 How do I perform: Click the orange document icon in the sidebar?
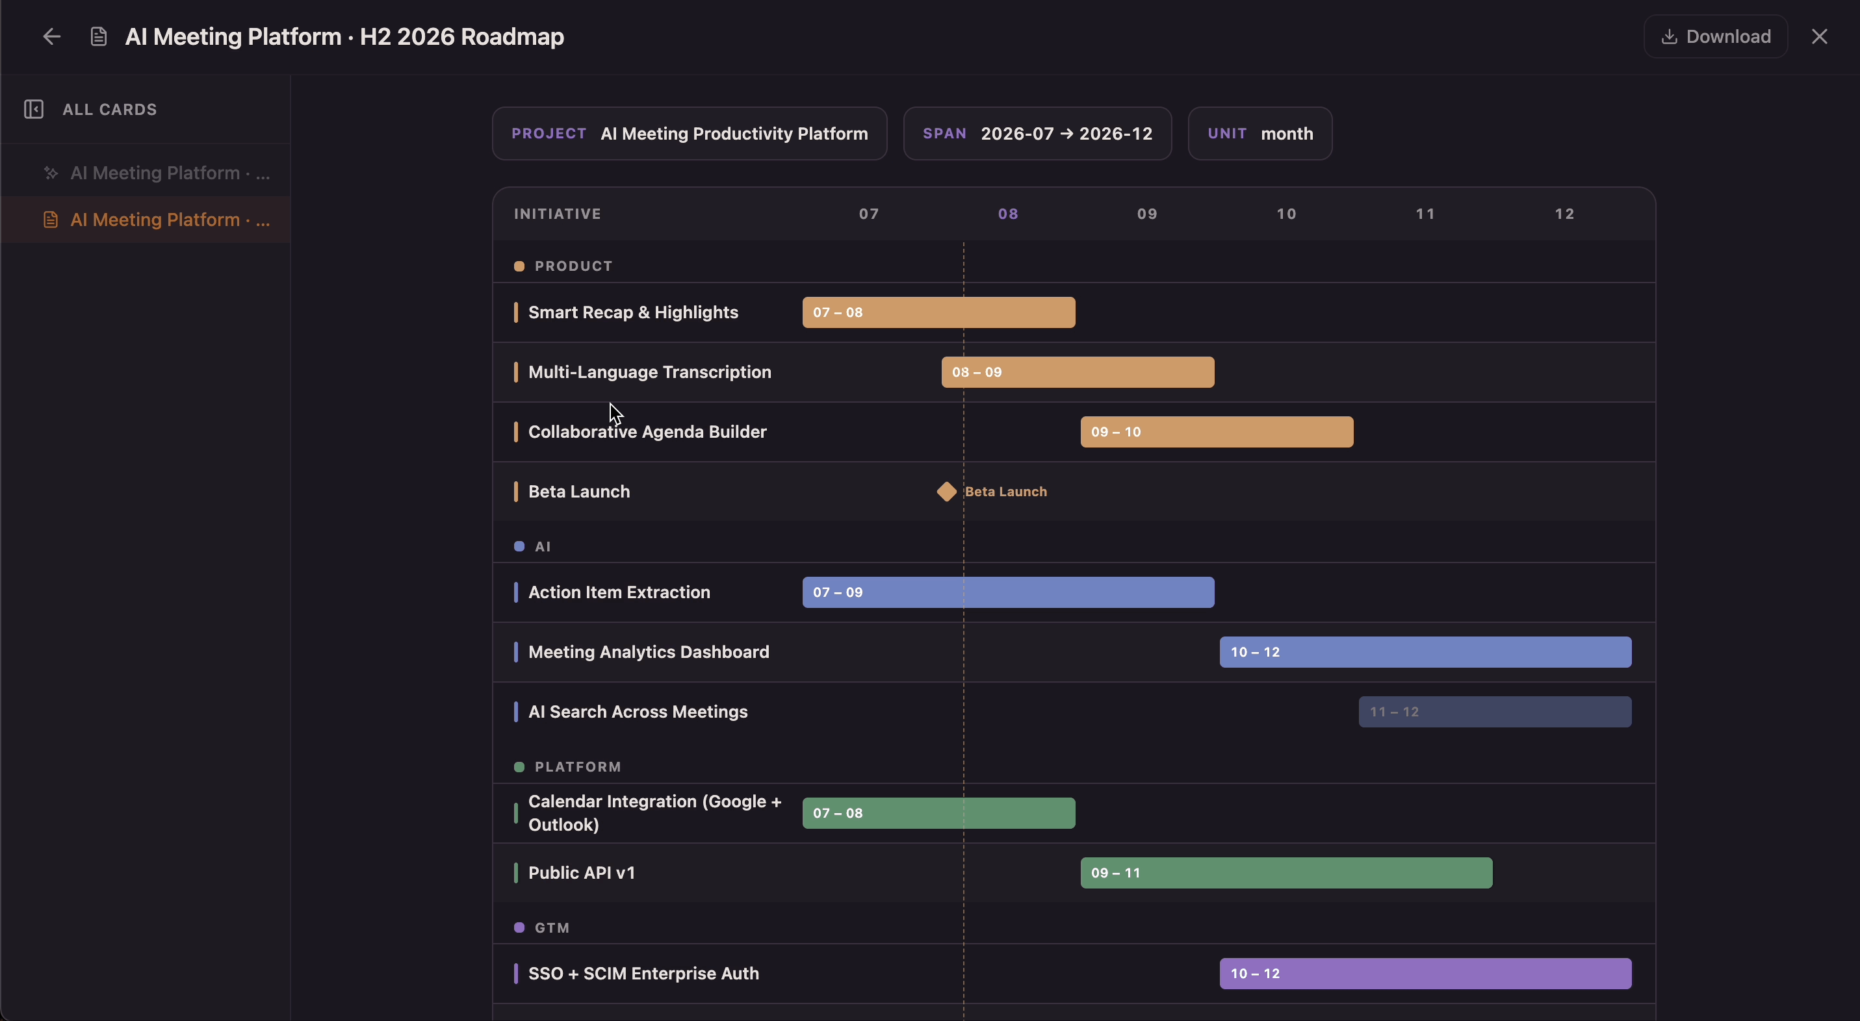tap(51, 220)
